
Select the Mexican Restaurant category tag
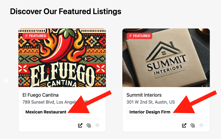point(46,112)
